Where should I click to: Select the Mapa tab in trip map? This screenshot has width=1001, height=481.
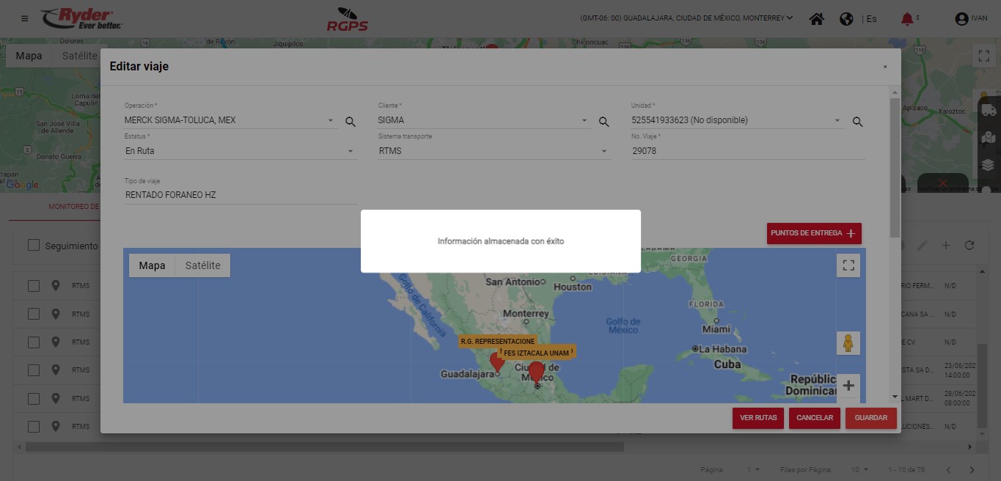[152, 265]
